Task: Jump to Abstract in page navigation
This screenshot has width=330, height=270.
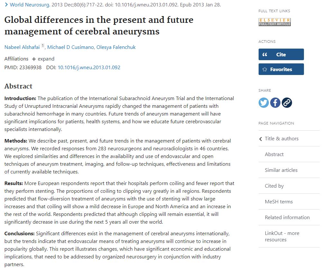Action: 274,154
